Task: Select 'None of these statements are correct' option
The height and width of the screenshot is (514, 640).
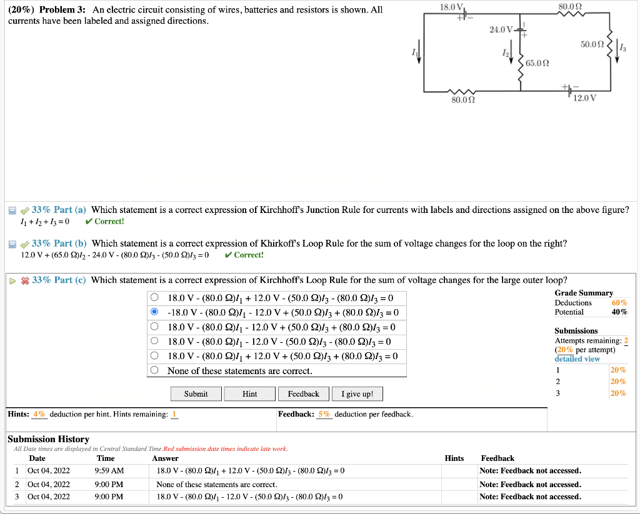Action: point(154,370)
